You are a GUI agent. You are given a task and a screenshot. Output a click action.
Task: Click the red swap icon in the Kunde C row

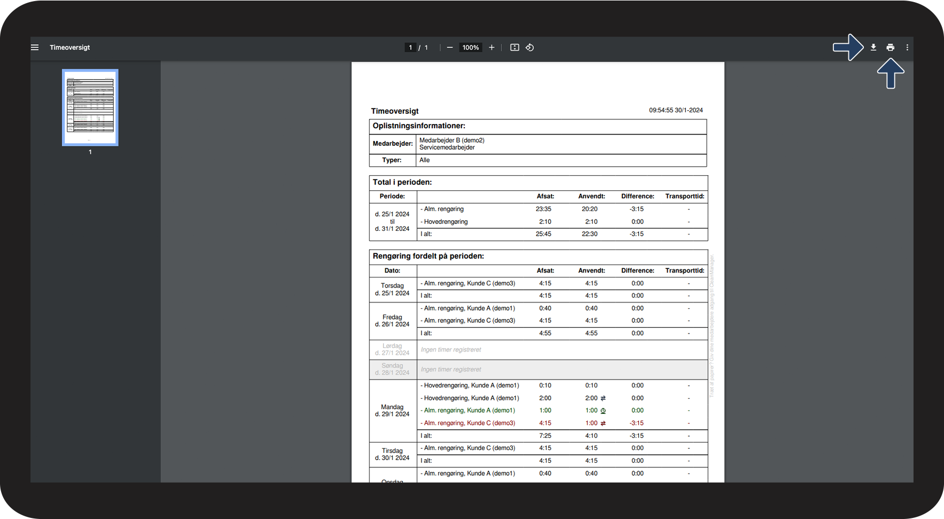[x=603, y=423]
